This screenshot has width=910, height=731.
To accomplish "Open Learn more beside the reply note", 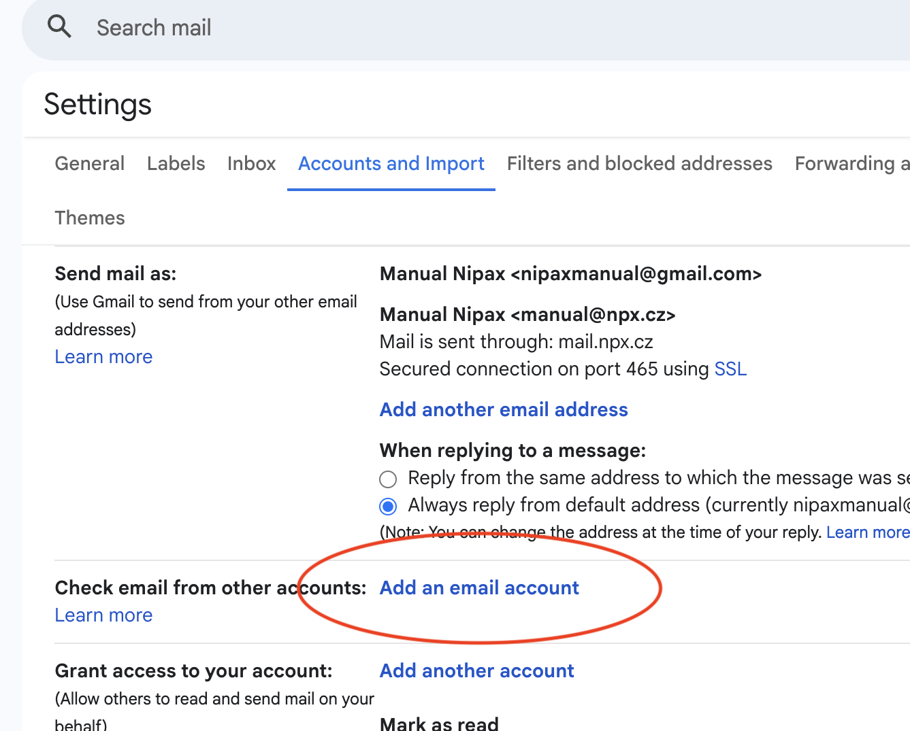I will pos(867,532).
